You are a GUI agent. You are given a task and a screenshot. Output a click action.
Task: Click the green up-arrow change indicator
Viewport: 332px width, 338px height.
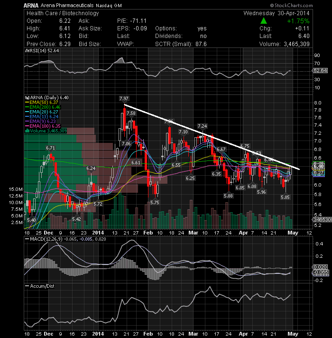(264, 21)
